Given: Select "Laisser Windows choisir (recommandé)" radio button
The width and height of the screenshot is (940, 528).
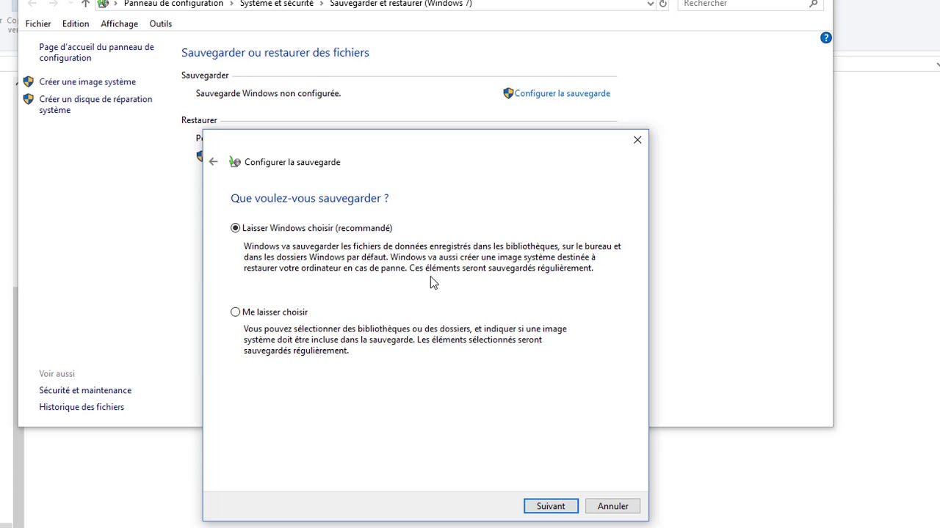Looking at the screenshot, I should (236, 228).
